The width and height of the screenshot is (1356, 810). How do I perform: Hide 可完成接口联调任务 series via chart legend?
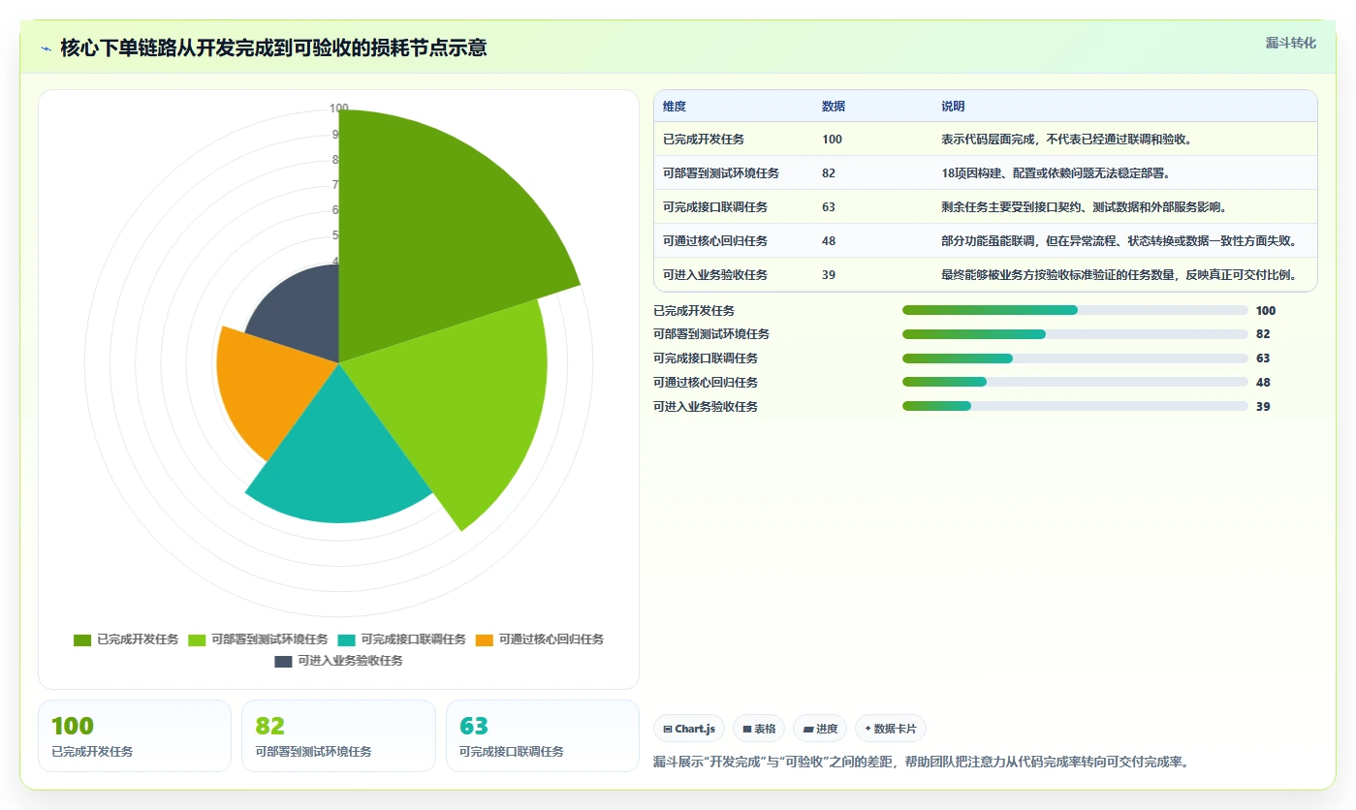pyautogui.click(x=401, y=639)
